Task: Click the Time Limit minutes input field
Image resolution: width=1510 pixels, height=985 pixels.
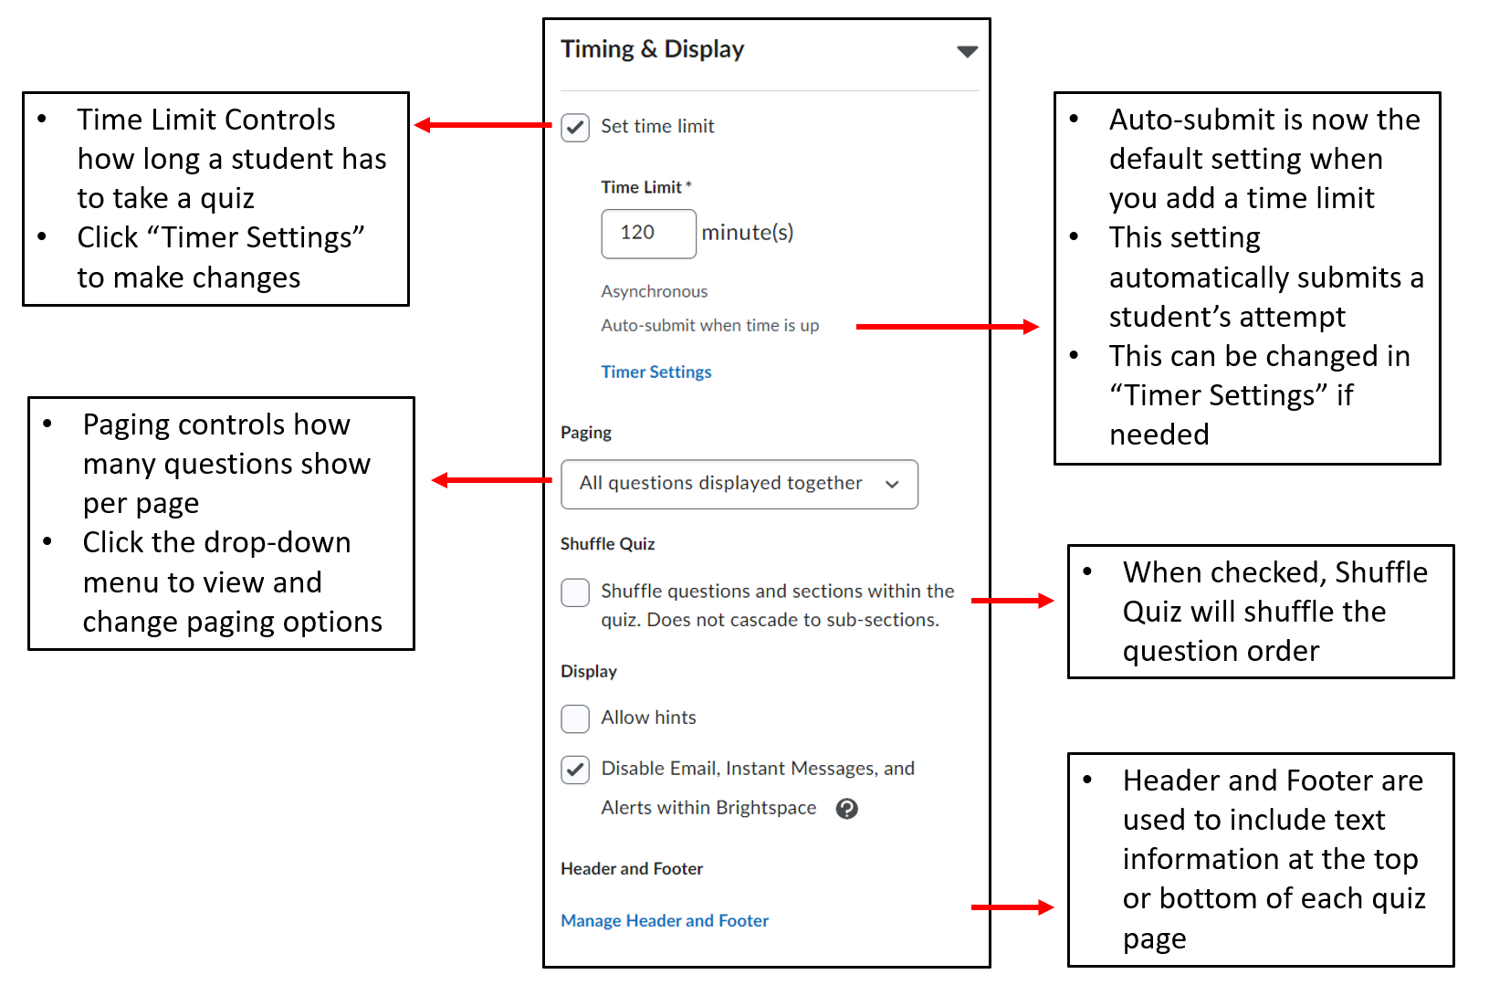Action: (648, 234)
